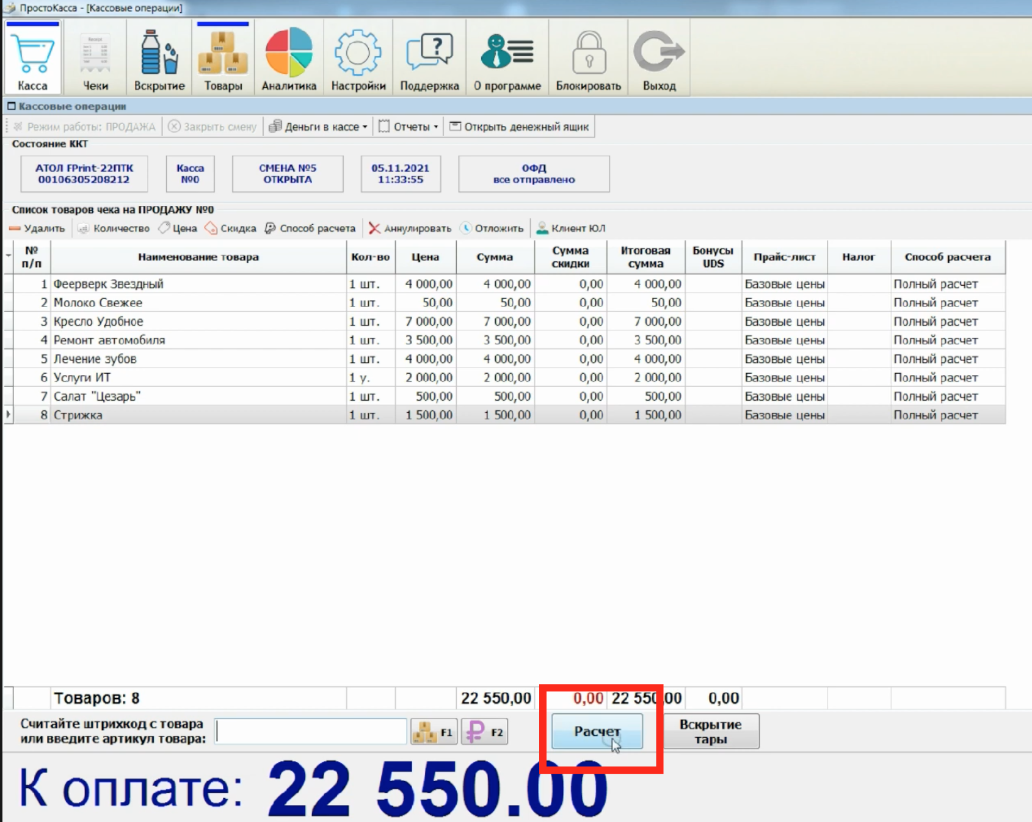Click the АТОЛ FPrint-22ПТК status button

click(x=84, y=174)
